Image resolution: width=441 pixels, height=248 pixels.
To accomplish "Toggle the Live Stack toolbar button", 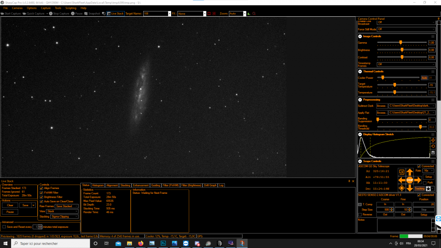I will [x=115, y=14].
